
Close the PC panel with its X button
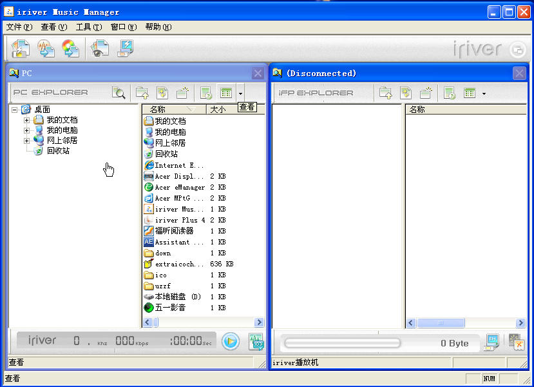[258, 74]
